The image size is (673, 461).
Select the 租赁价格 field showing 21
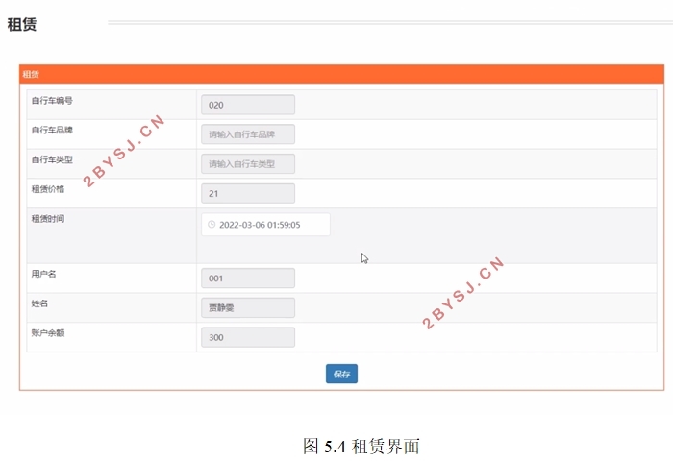[248, 193]
